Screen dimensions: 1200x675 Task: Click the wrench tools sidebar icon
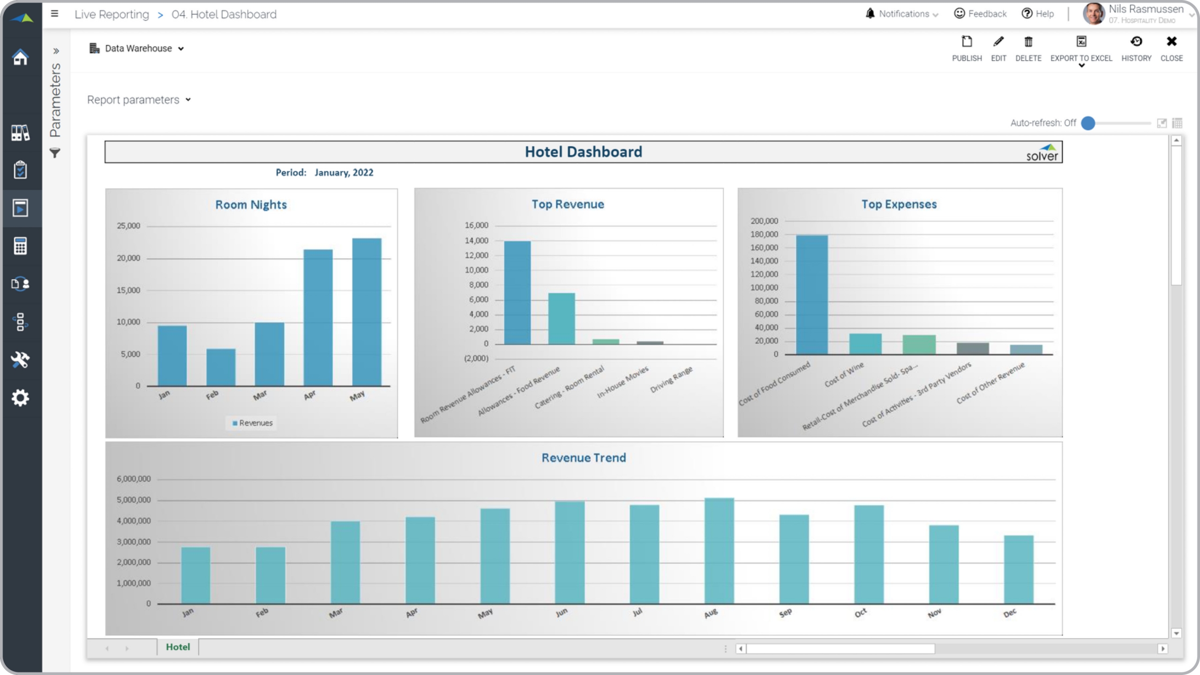point(20,360)
